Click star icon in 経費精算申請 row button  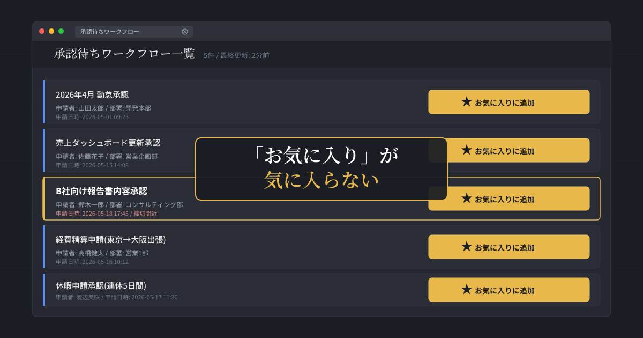(466, 246)
